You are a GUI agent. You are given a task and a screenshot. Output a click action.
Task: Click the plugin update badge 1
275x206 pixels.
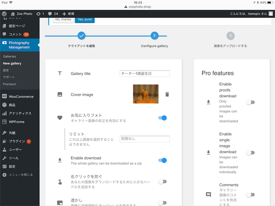(x=29, y=141)
